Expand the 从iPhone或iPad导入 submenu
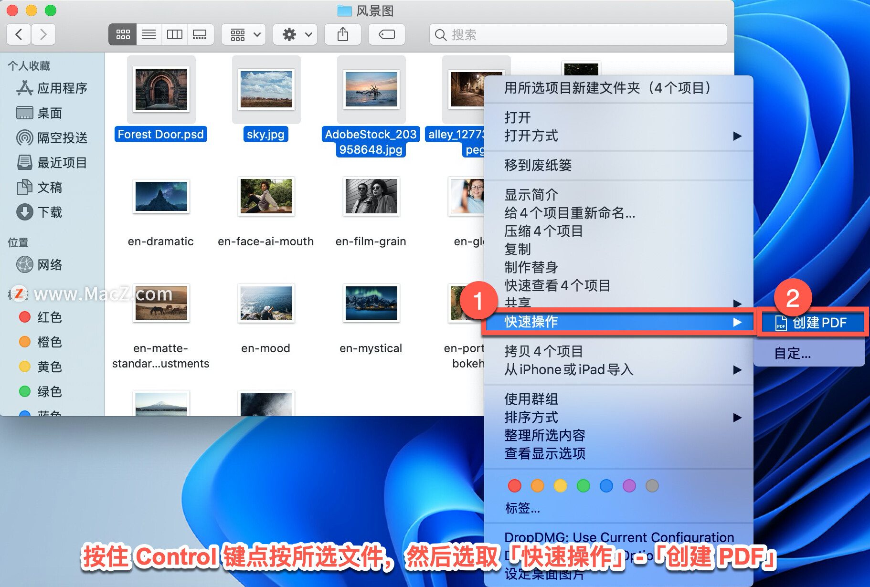 coord(619,370)
